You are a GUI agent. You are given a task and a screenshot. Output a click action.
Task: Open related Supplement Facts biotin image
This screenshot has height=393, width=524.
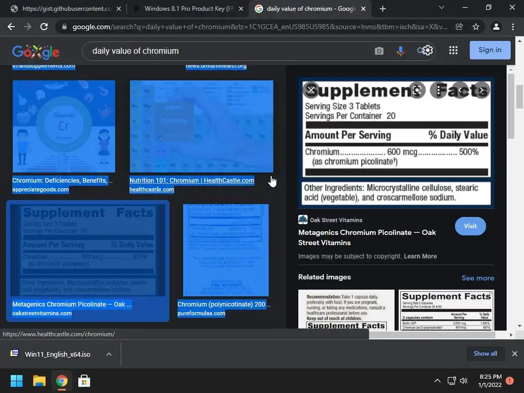[x=446, y=310]
